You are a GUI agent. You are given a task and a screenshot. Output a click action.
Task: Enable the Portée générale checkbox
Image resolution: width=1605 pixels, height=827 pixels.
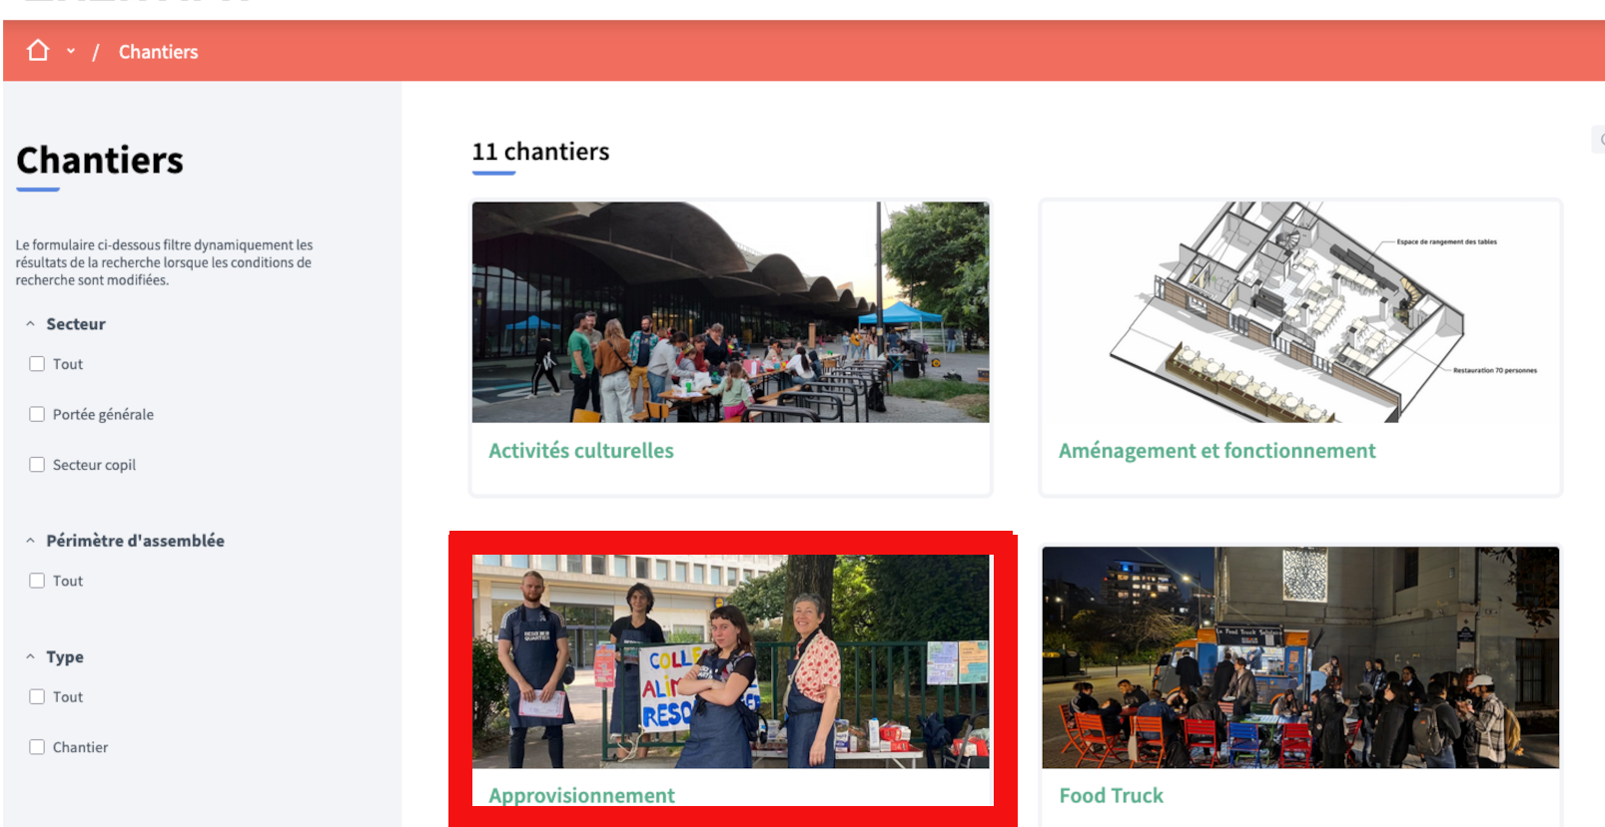coord(37,414)
